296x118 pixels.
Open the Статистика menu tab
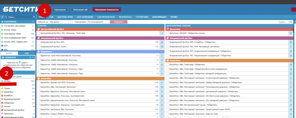click(142, 17)
